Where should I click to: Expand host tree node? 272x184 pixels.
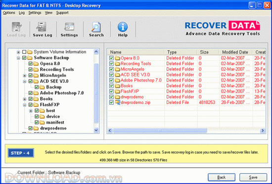click(31, 111)
